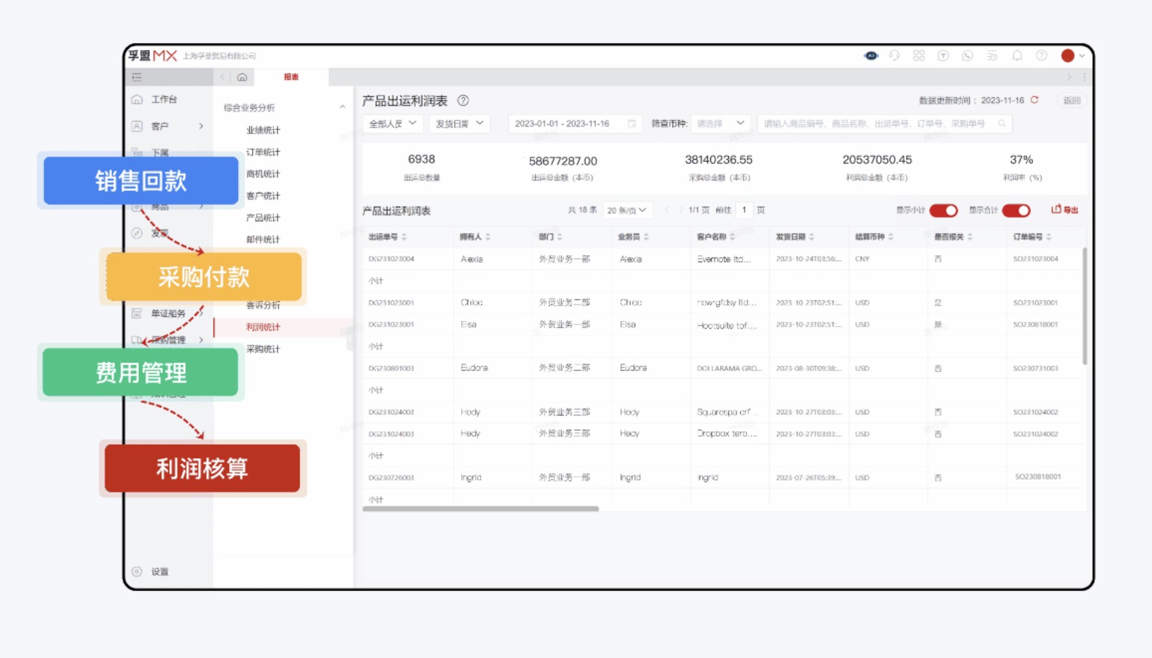Open help with the question mark icon
Screen dimensions: 1152x658
point(1041,55)
